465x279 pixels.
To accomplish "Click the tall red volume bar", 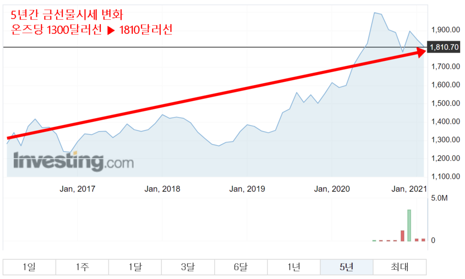I will pyautogui.click(x=403, y=235).
